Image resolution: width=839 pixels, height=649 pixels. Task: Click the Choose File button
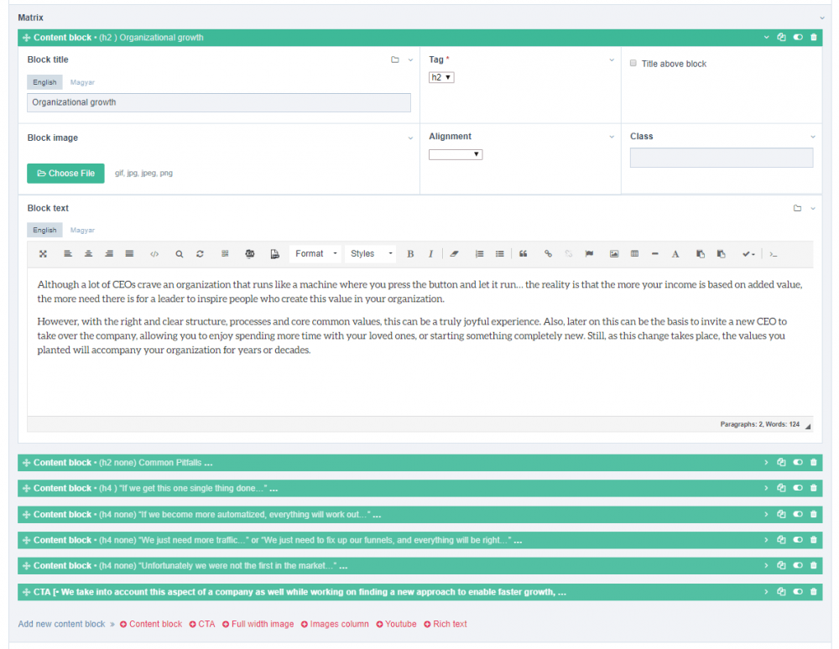(x=65, y=174)
